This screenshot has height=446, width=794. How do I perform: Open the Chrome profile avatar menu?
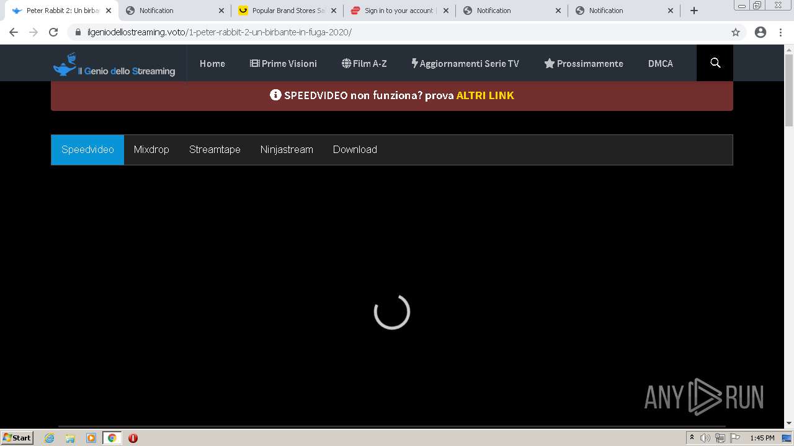click(761, 32)
